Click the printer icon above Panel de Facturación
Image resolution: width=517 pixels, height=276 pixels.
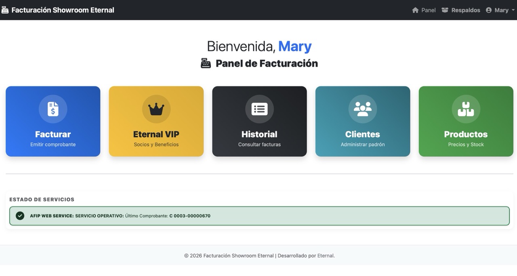tap(206, 63)
